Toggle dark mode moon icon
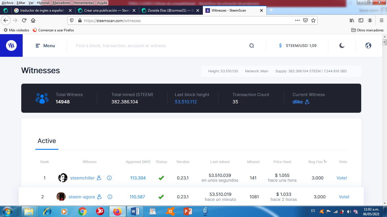This screenshot has width=387, height=217. tap(342, 45)
